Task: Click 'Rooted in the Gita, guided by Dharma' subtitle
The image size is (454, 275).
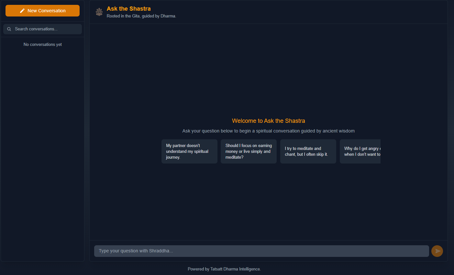Action: point(141,16)
